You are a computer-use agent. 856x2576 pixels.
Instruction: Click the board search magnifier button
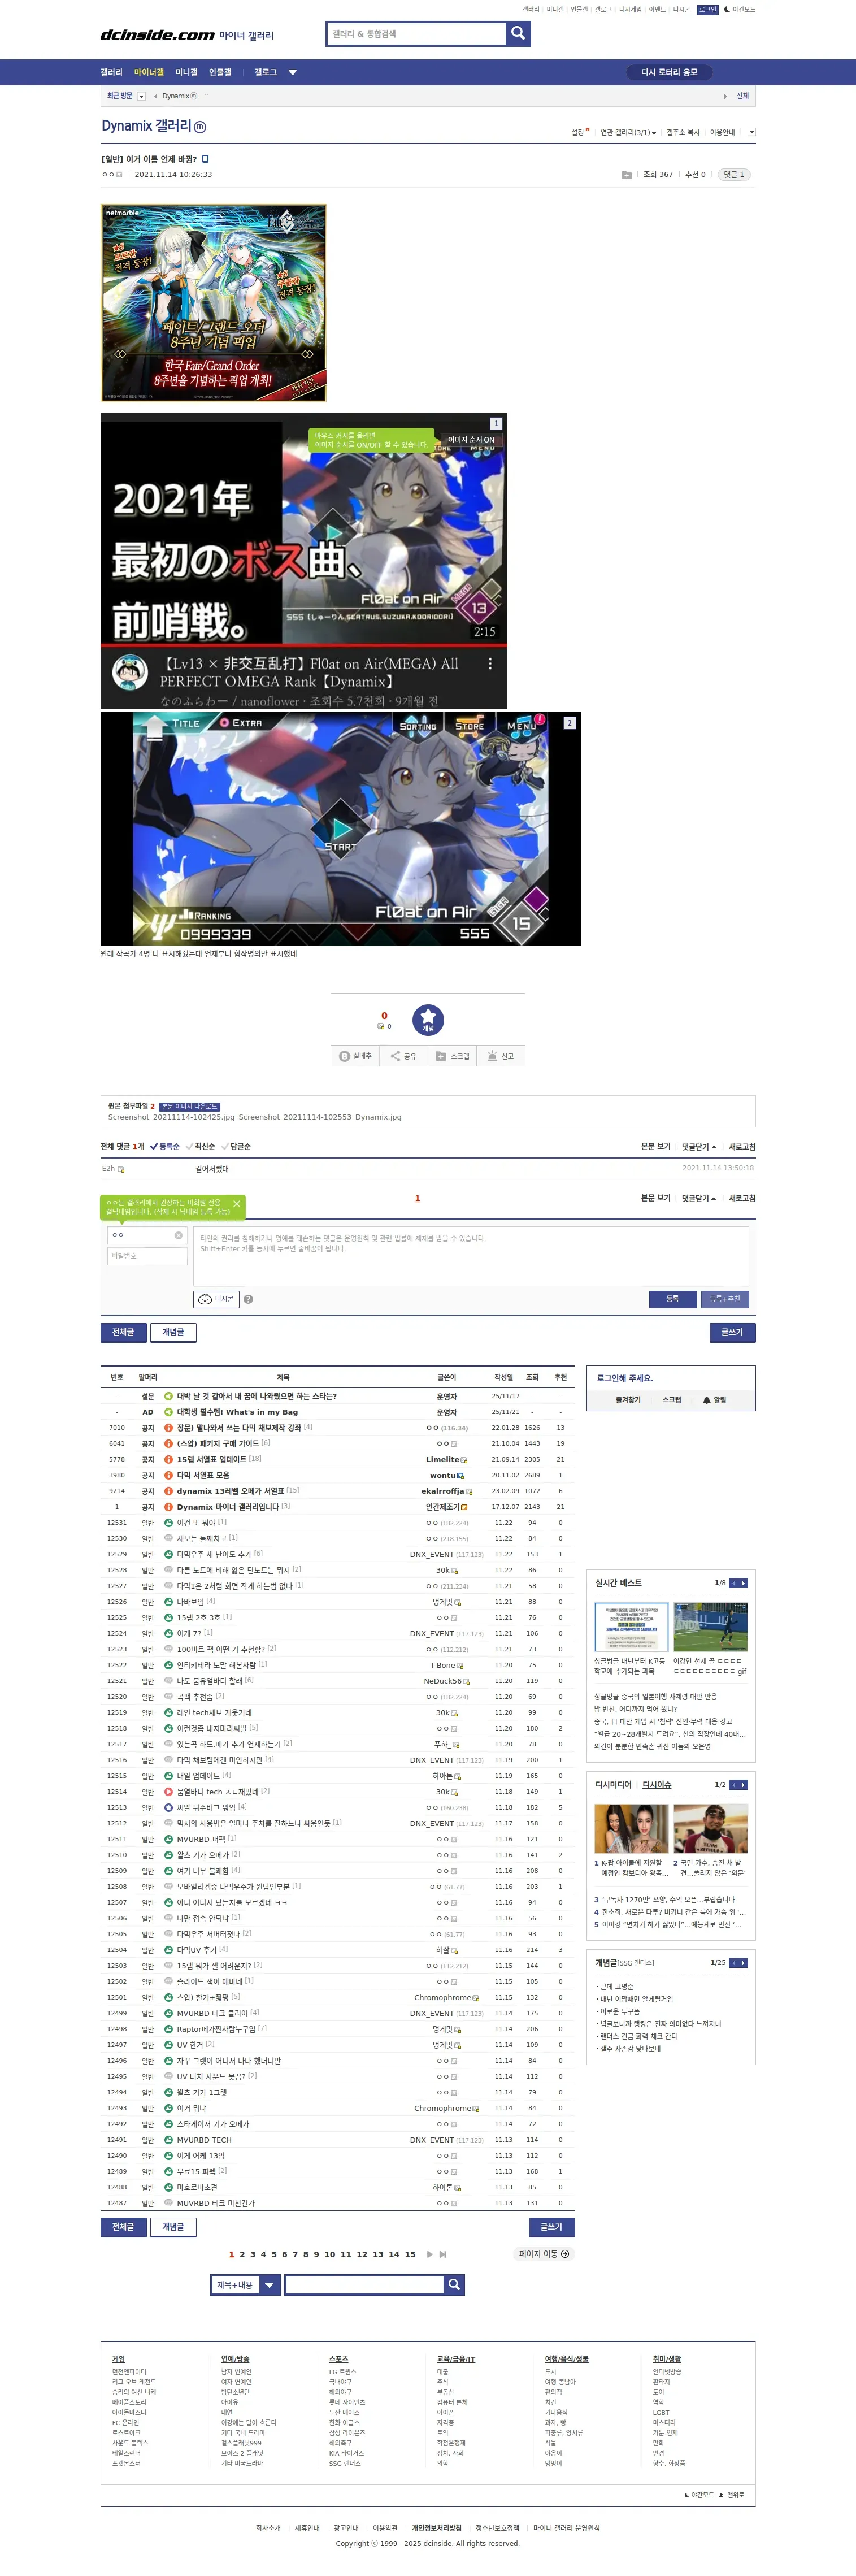click(454, 2284)
